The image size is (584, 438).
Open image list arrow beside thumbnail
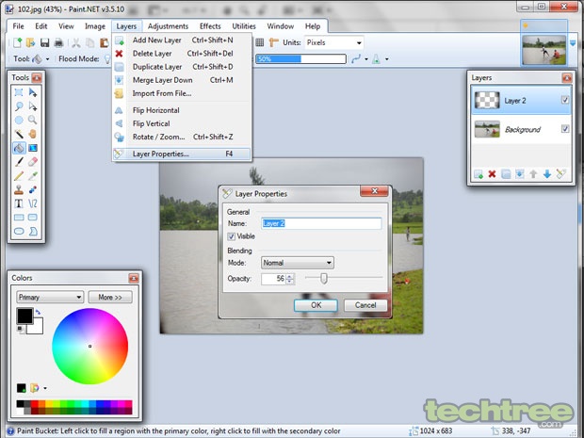(x=573, y=43)
